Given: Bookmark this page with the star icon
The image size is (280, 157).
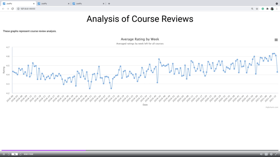Looking at the screenshot, I should 257,9.
